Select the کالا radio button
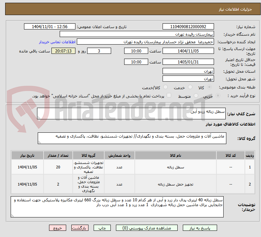Image resolution: width=261 pixels, height=237 pixels. [x=210, y=87]
